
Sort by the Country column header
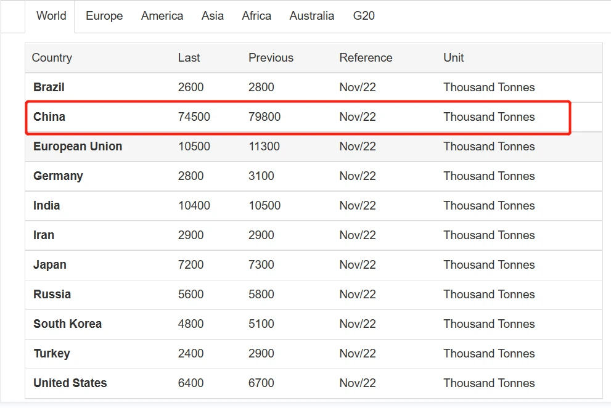(52, 58)
